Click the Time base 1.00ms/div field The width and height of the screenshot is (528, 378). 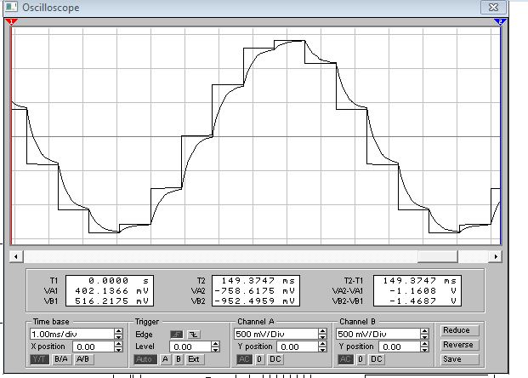(x=72, y=335)
